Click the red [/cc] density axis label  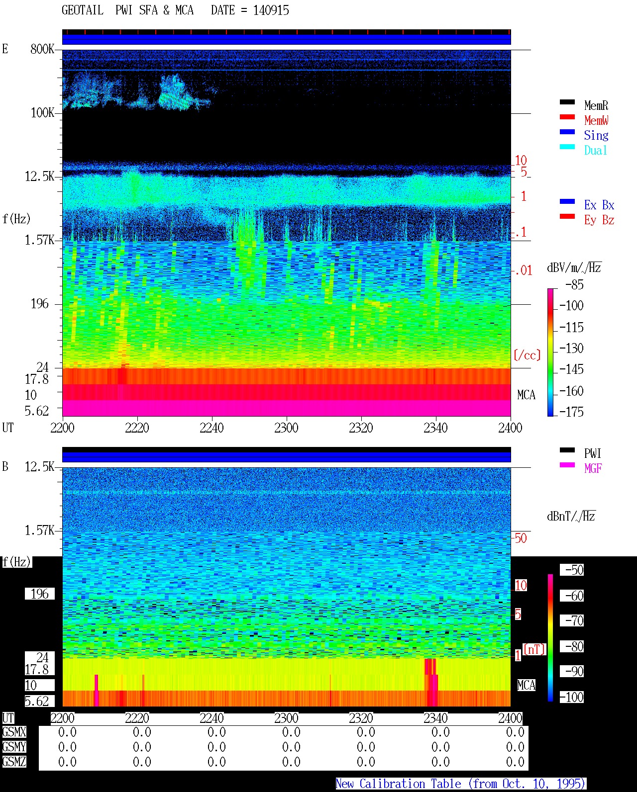(x=527, y=355)
